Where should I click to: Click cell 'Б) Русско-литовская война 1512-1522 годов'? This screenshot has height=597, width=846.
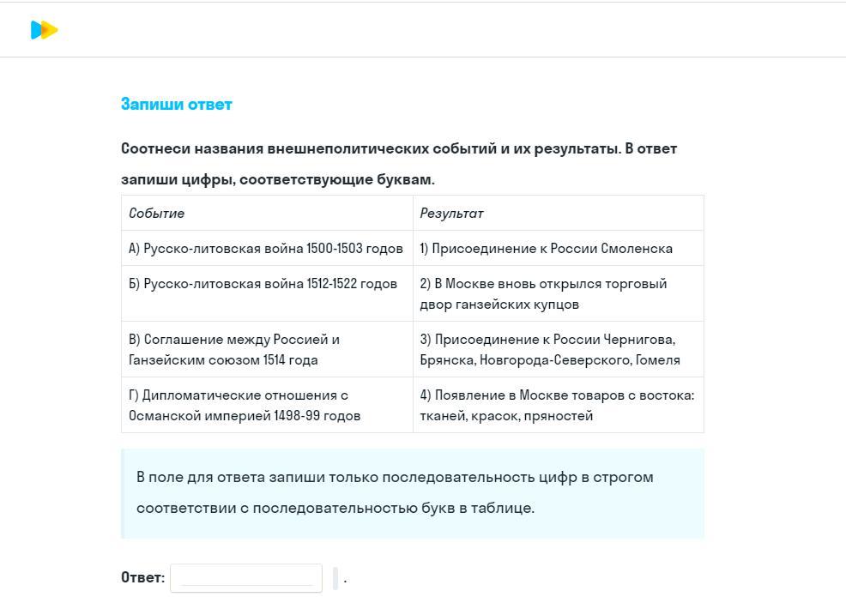[267, 293]
